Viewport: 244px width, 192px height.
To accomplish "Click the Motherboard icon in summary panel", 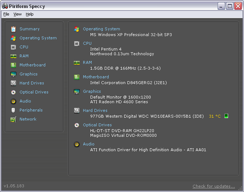I will pos(77,77).
